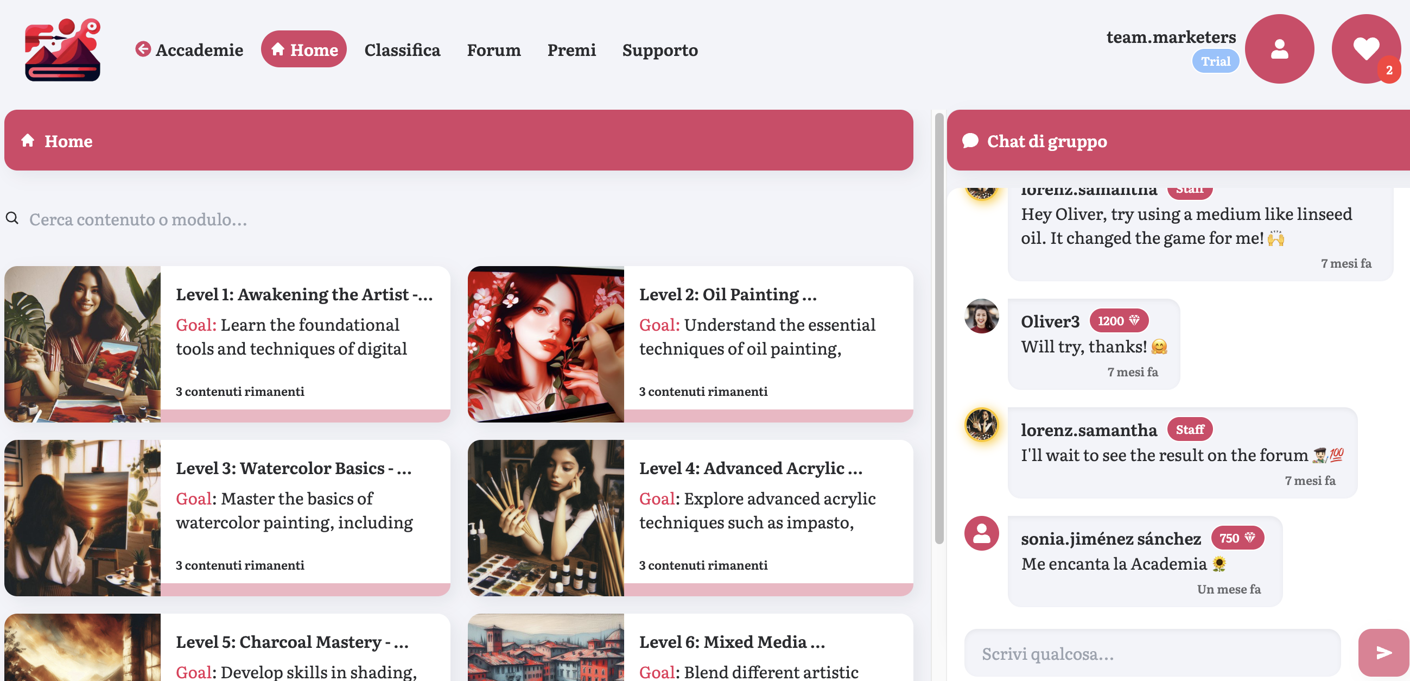This screenshot has height=681, width=1410.
Task: Open the heart notifications icon
Action: coord(1365,49)
